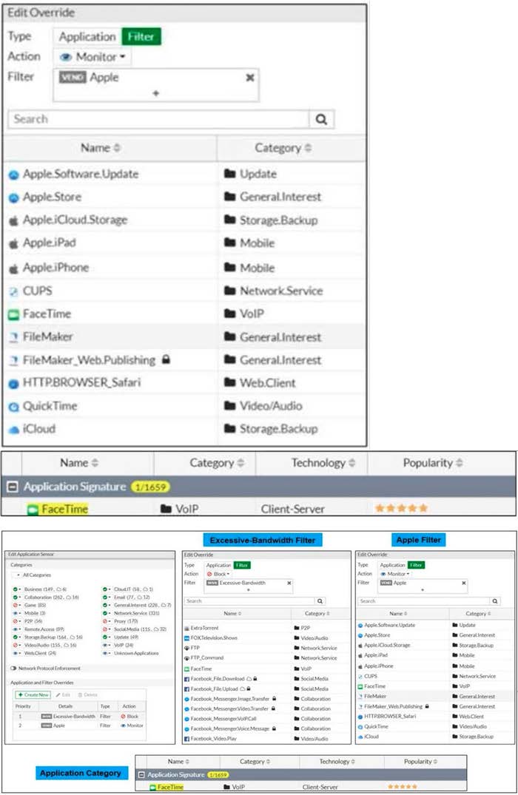Click folder icon beside Video/Audio in large category column

click(230, 405)
